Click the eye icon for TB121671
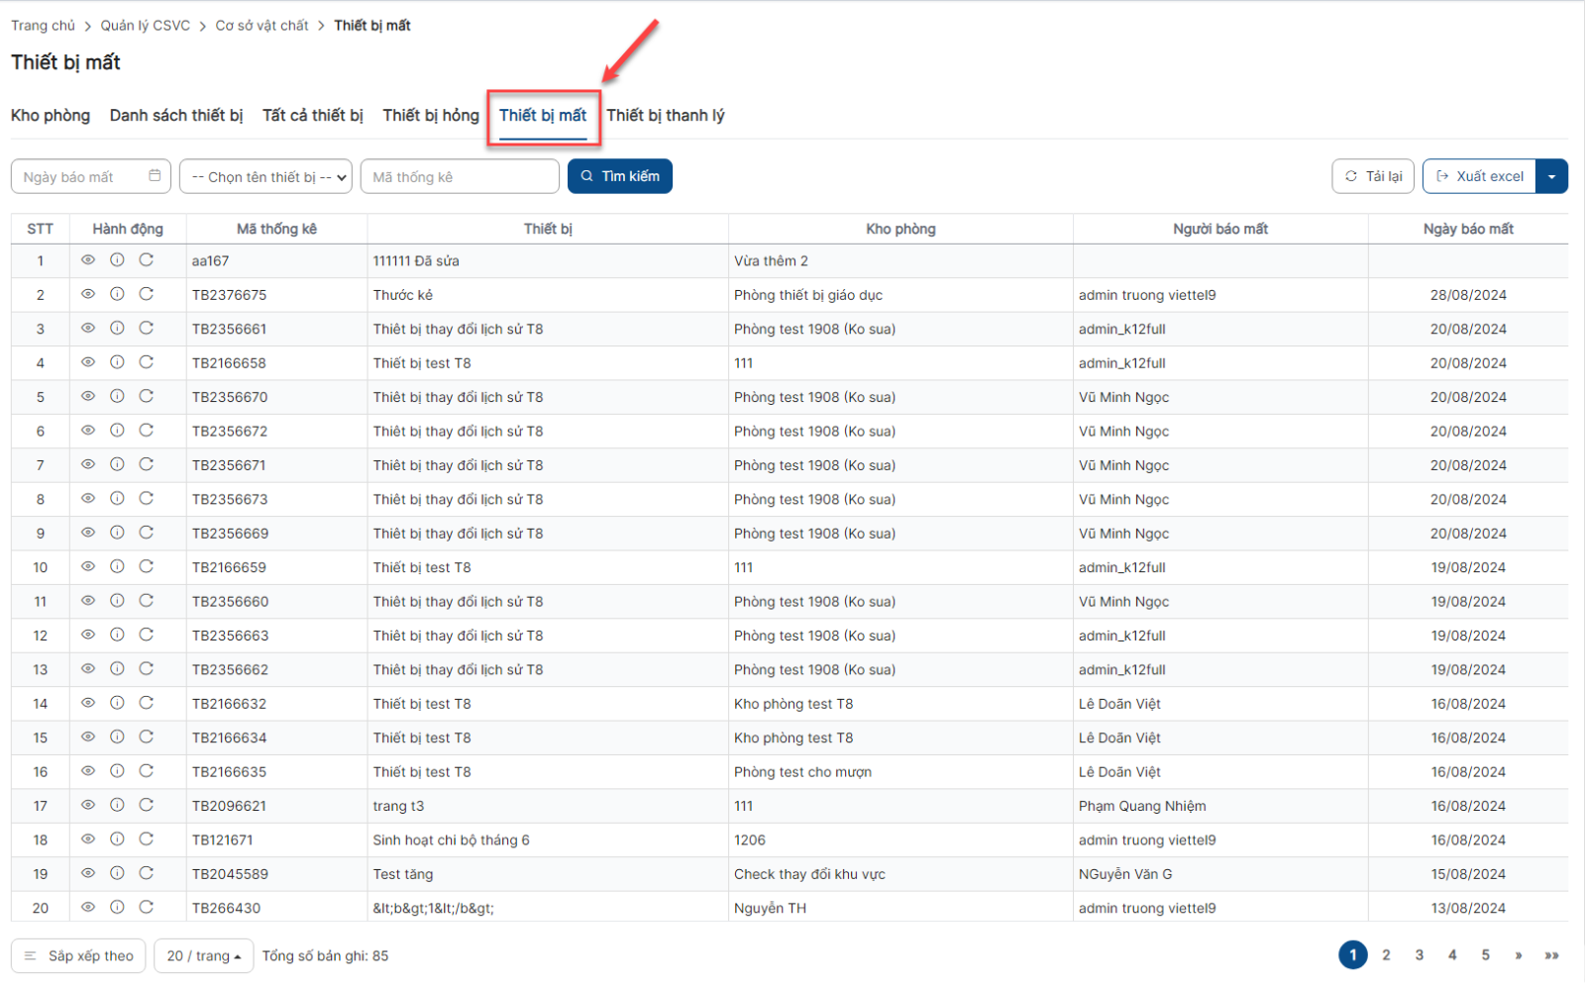 pyautogui.click(x=88, y=839)
